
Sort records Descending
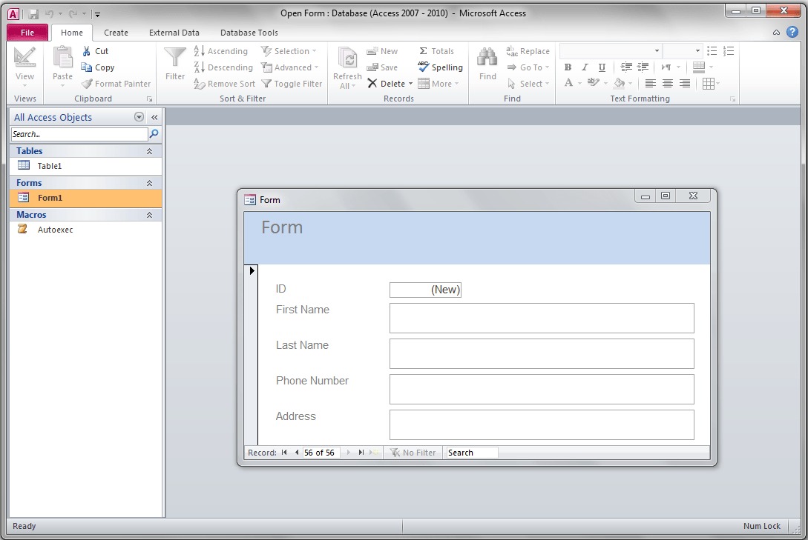(223, 67)
